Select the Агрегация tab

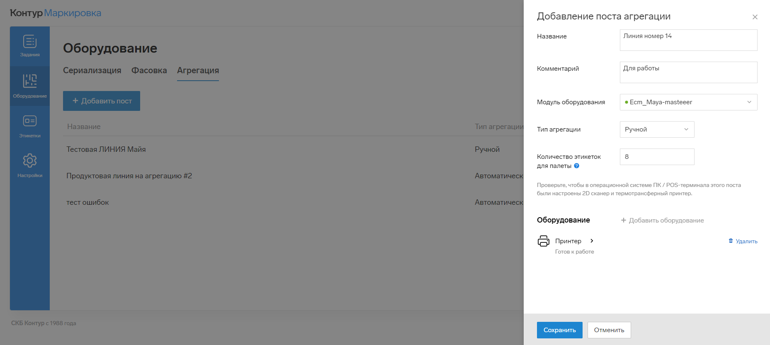pos(198,70)
